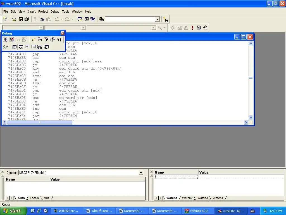Click the Step Out icon
286x215 pixels.
point(53,40)
